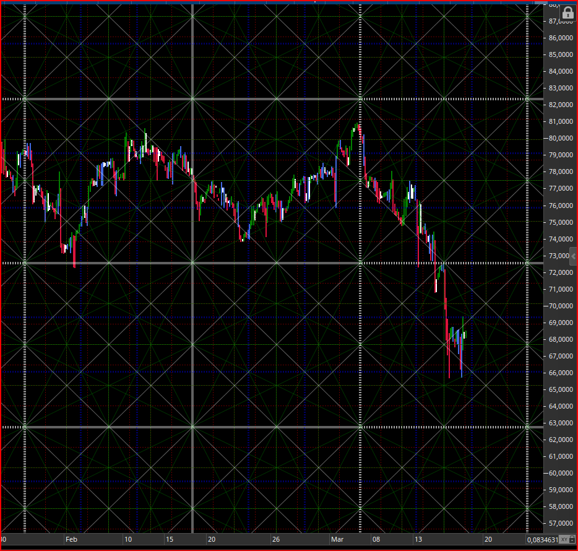Click the 60,0000 price label
The image size is (578, 551).
(x=561, y=473)
